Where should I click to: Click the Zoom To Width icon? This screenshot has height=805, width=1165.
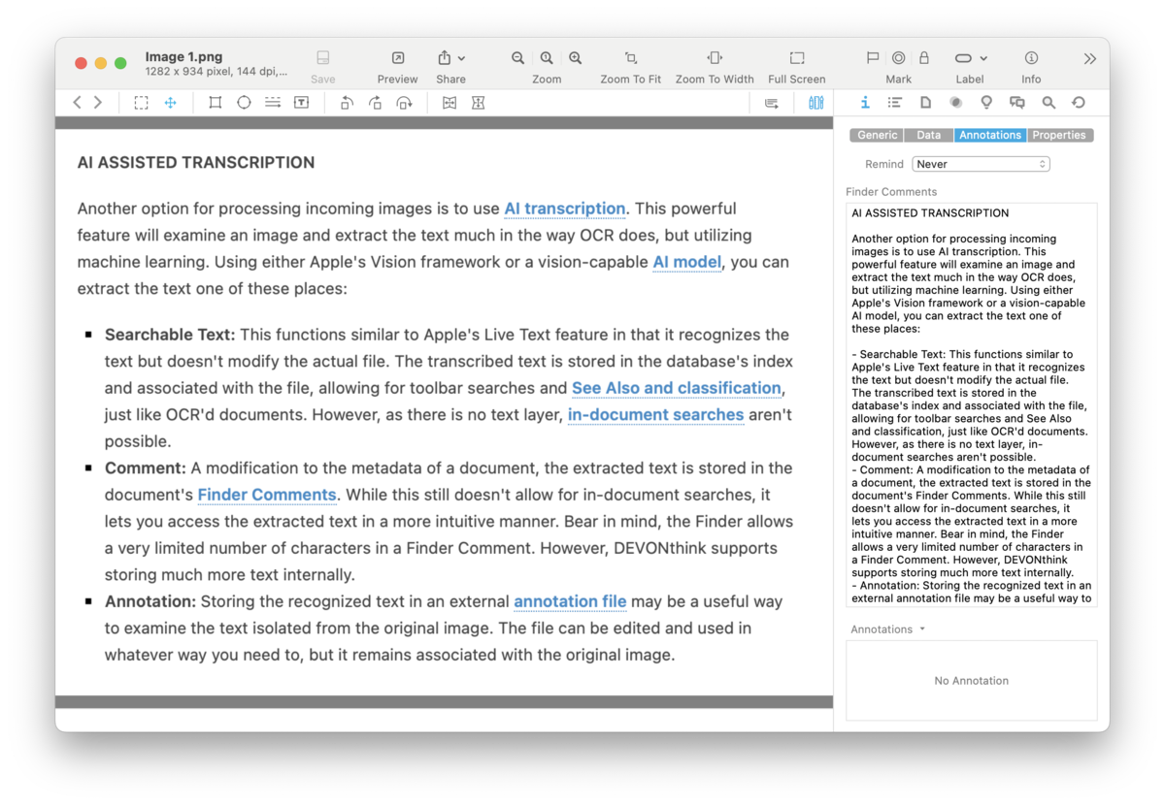[715, 58]
